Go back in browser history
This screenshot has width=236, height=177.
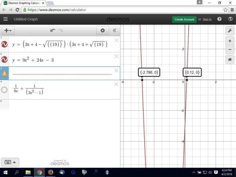click(4, 10)
